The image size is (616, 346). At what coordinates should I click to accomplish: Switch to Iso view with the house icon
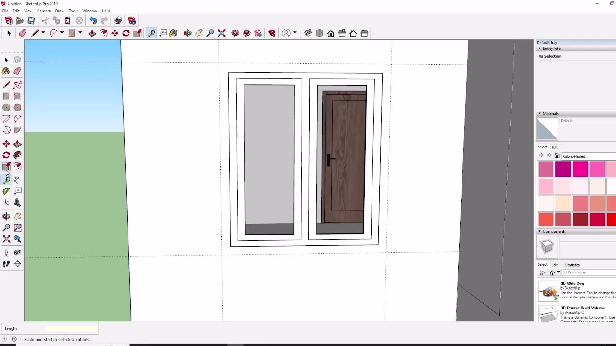point(308,33)
